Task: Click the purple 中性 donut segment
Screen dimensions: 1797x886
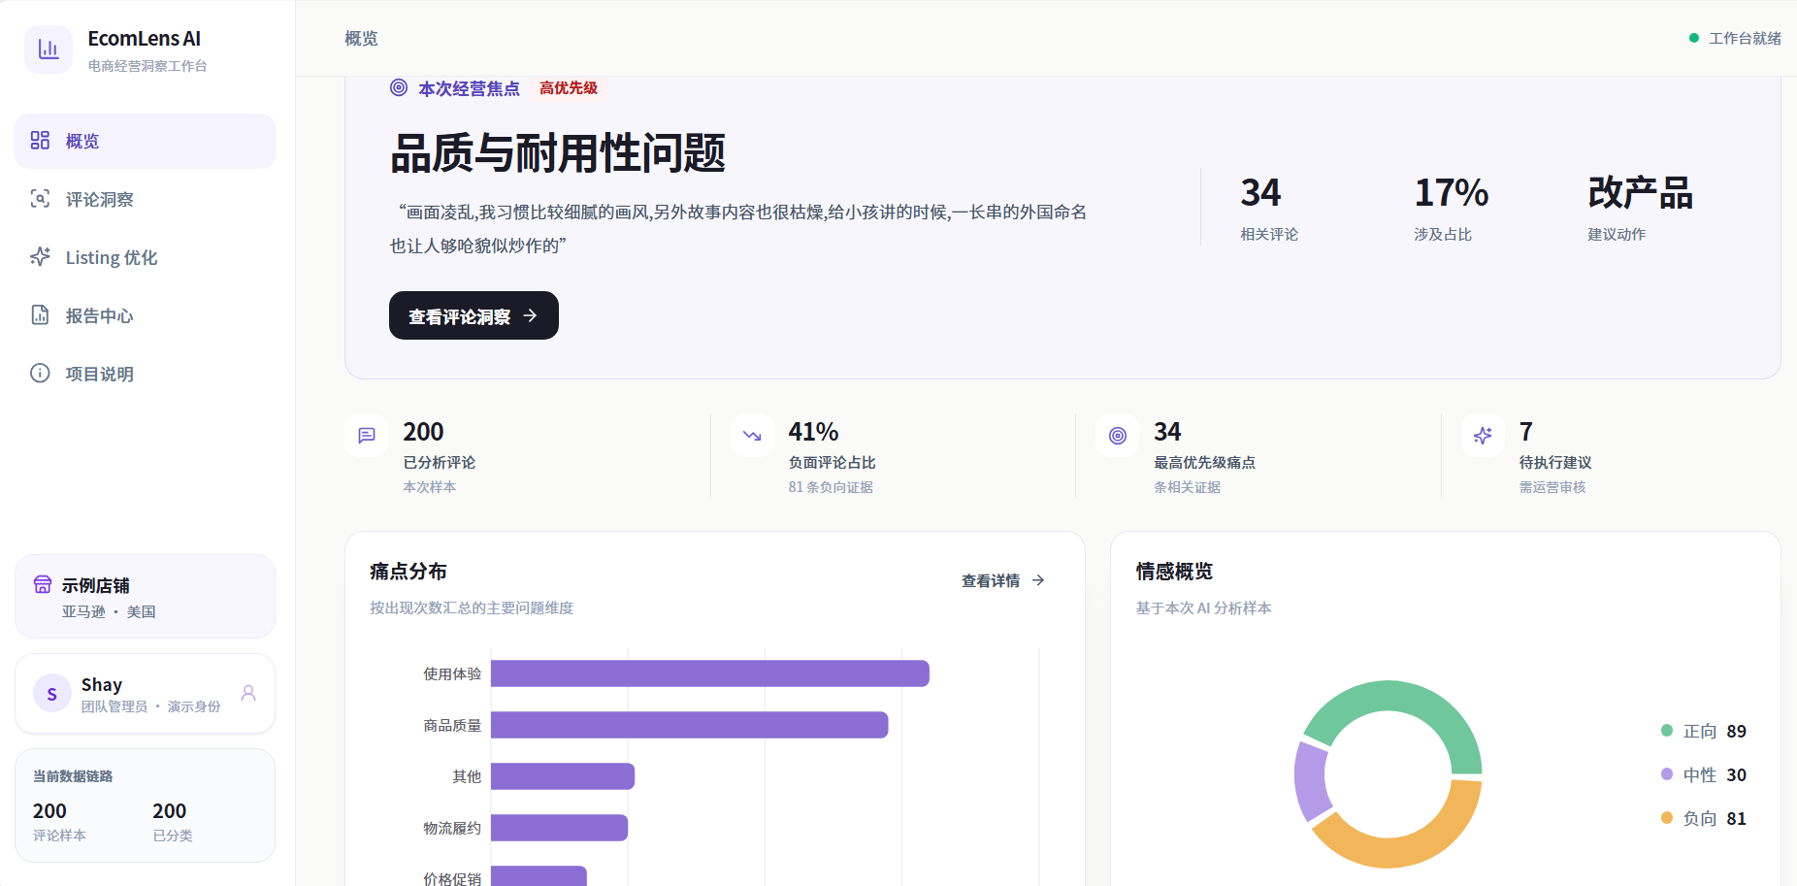Action: click(x=1310, y=779)
